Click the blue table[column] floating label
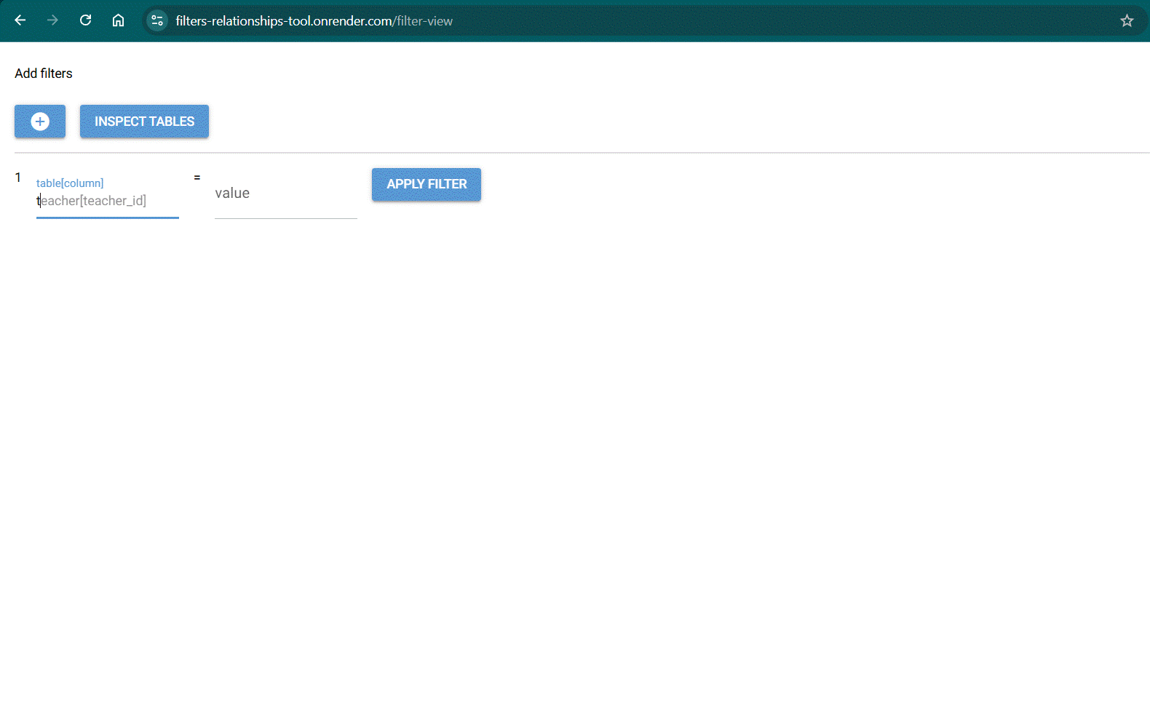 [70, 183]
